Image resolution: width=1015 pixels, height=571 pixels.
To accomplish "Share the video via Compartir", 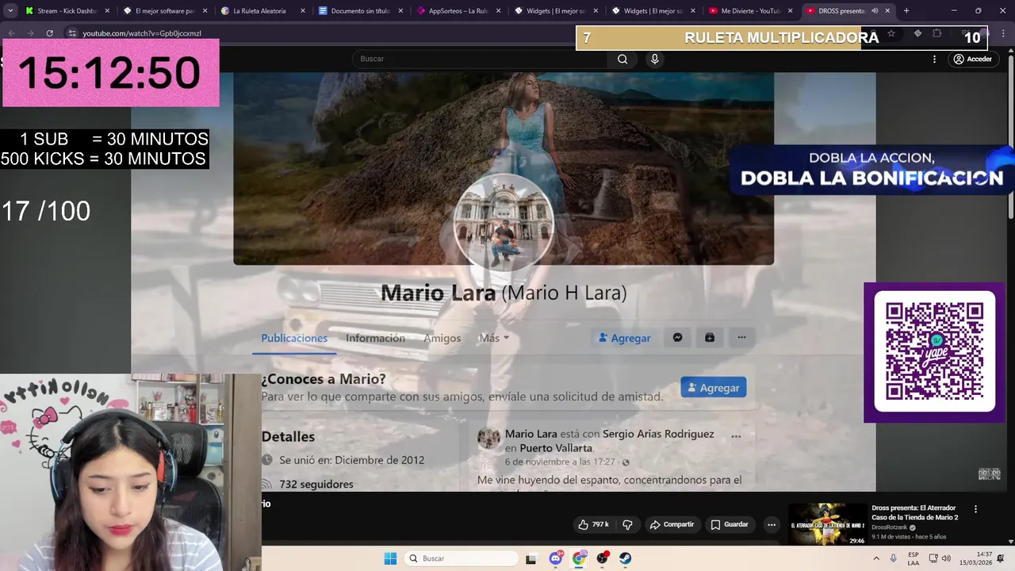I will pos(672,524).
